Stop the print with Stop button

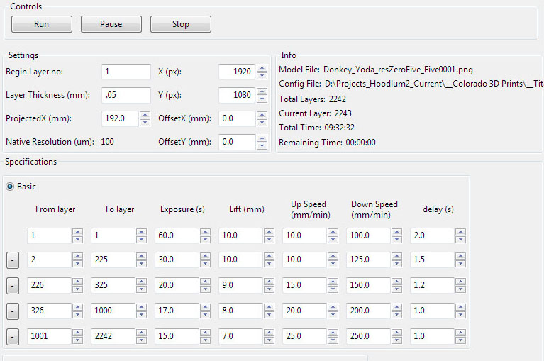click(x=180, y=24)
